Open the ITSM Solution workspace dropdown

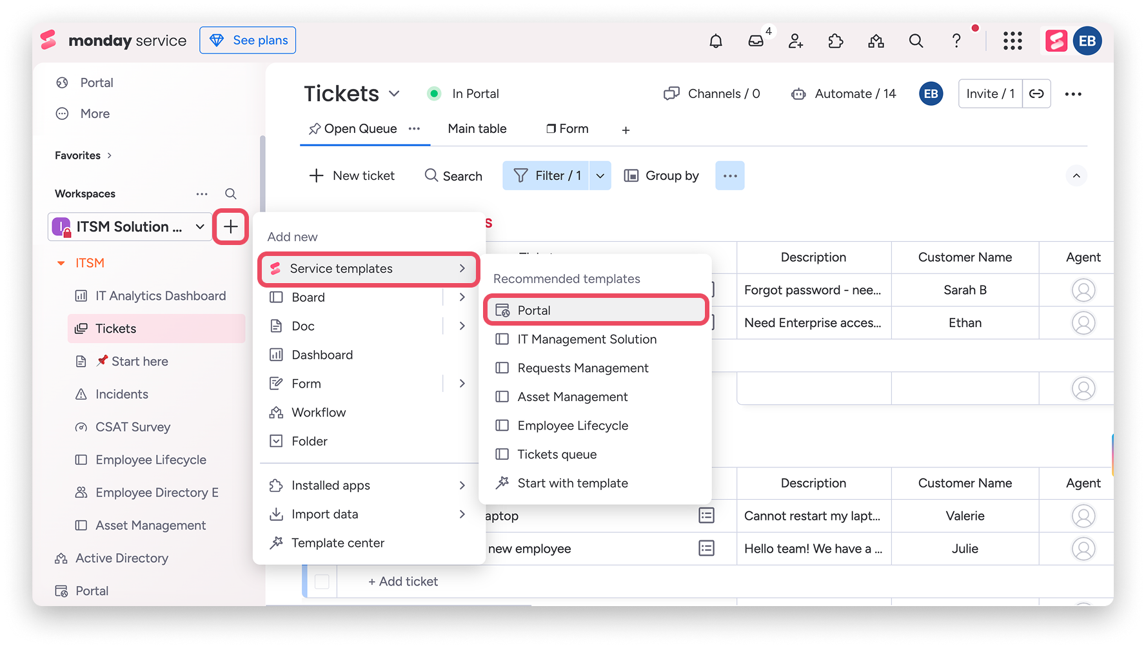point(200,226)
